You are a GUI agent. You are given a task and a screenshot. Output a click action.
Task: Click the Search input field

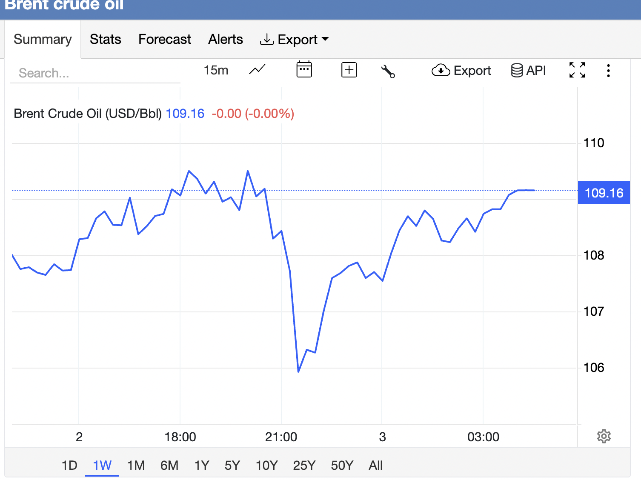(x=95, y=73)
